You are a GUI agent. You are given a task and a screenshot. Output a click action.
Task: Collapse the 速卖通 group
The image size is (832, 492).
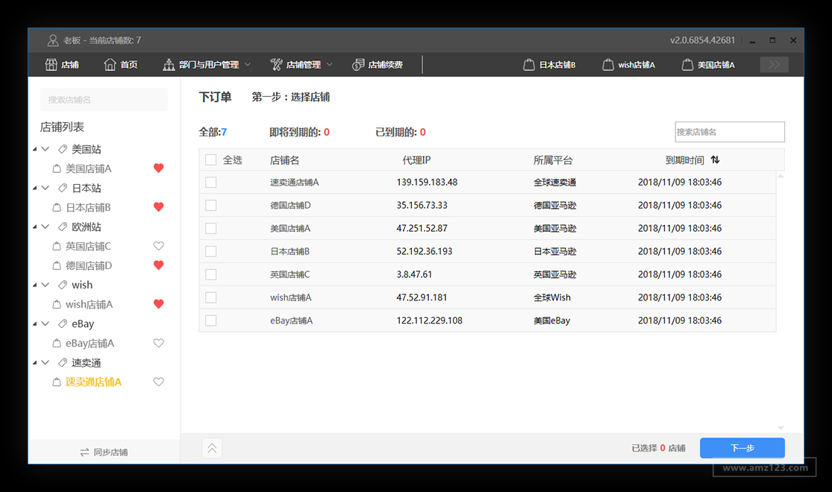[45, 362]
